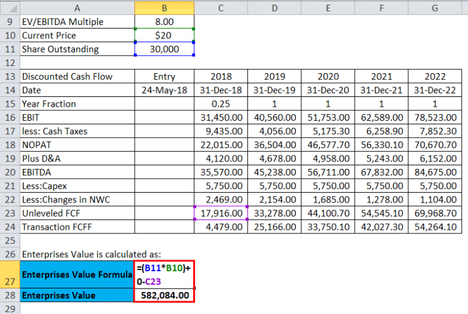468x314 pixels.
Task: Select row 13 header
Action: [10, 76]
